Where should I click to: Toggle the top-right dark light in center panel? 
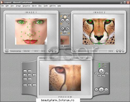coord(69,16)
